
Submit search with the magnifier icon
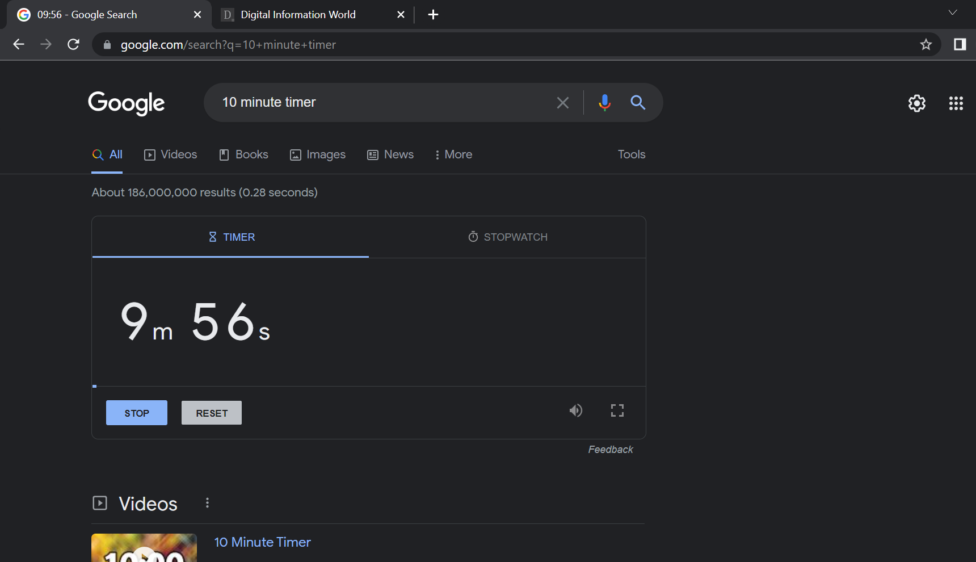point(638,103)
